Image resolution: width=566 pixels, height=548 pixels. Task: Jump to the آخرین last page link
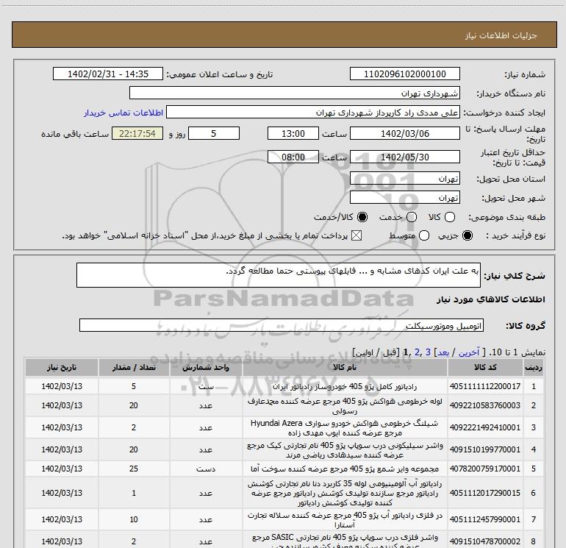468,352
